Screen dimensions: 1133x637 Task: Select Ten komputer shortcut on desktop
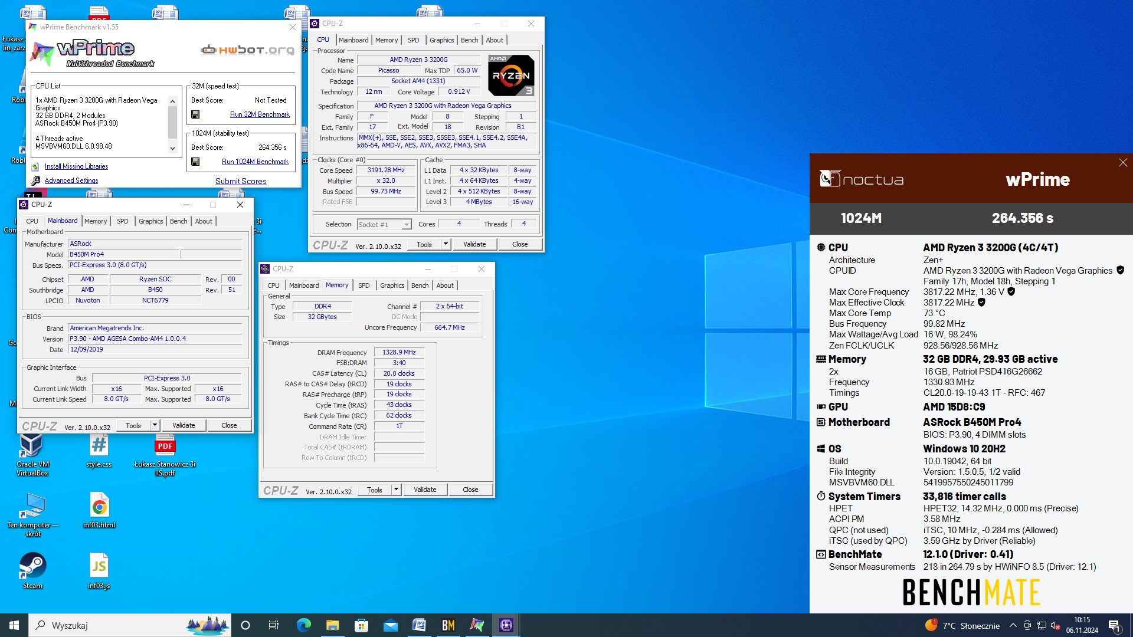(x=32, y=515)
